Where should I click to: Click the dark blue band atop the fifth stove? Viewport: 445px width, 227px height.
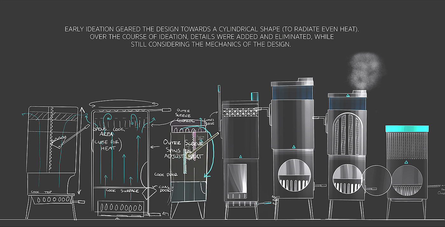pos(293,93)
